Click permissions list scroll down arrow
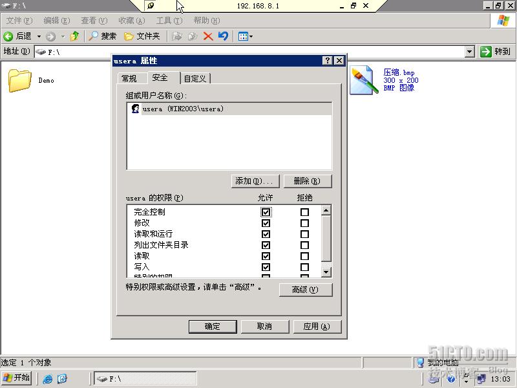 (326, 272)
